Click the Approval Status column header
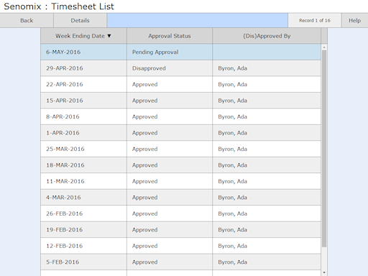This screenshot has height=276, width=368. pos(170,36)
